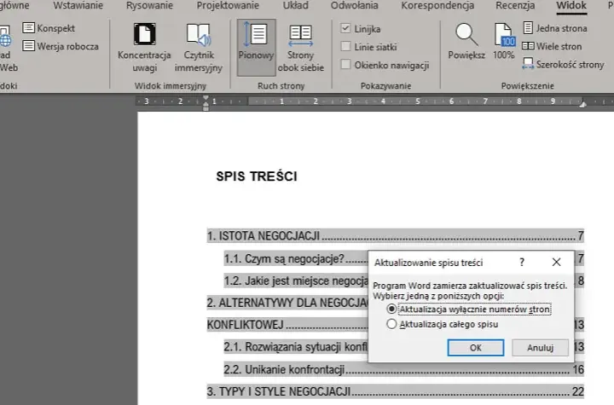Viewport: 614px width, 405px height.
Task: Enable Okienko nawigacji checkbox
Action: pos(345,65)
